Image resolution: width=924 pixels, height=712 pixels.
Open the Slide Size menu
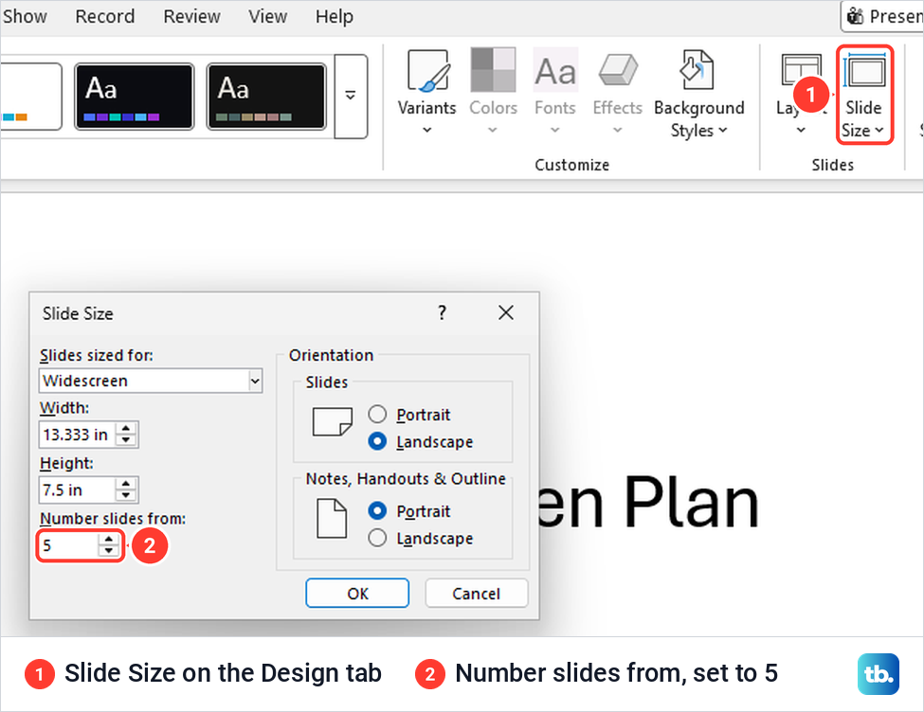864,95
